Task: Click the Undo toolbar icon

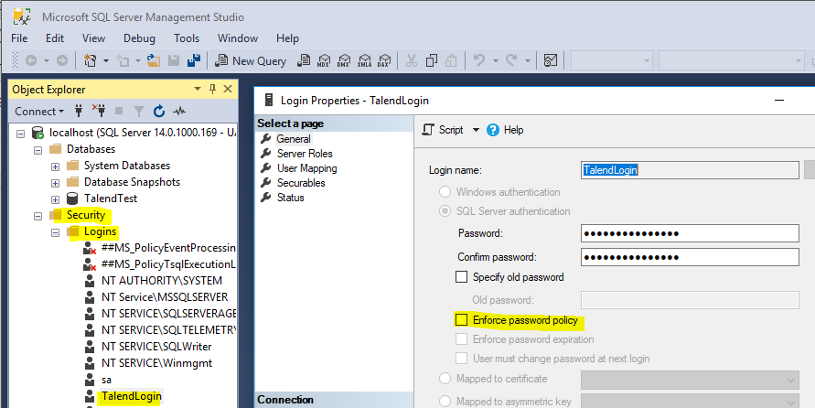Action: [x=478, y=60]
